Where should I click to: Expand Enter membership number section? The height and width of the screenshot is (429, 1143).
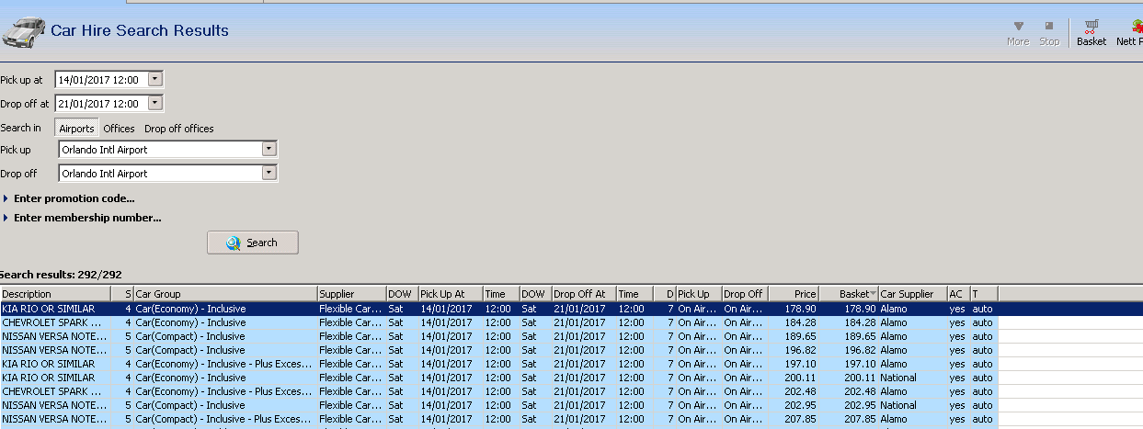click(83, 218)
